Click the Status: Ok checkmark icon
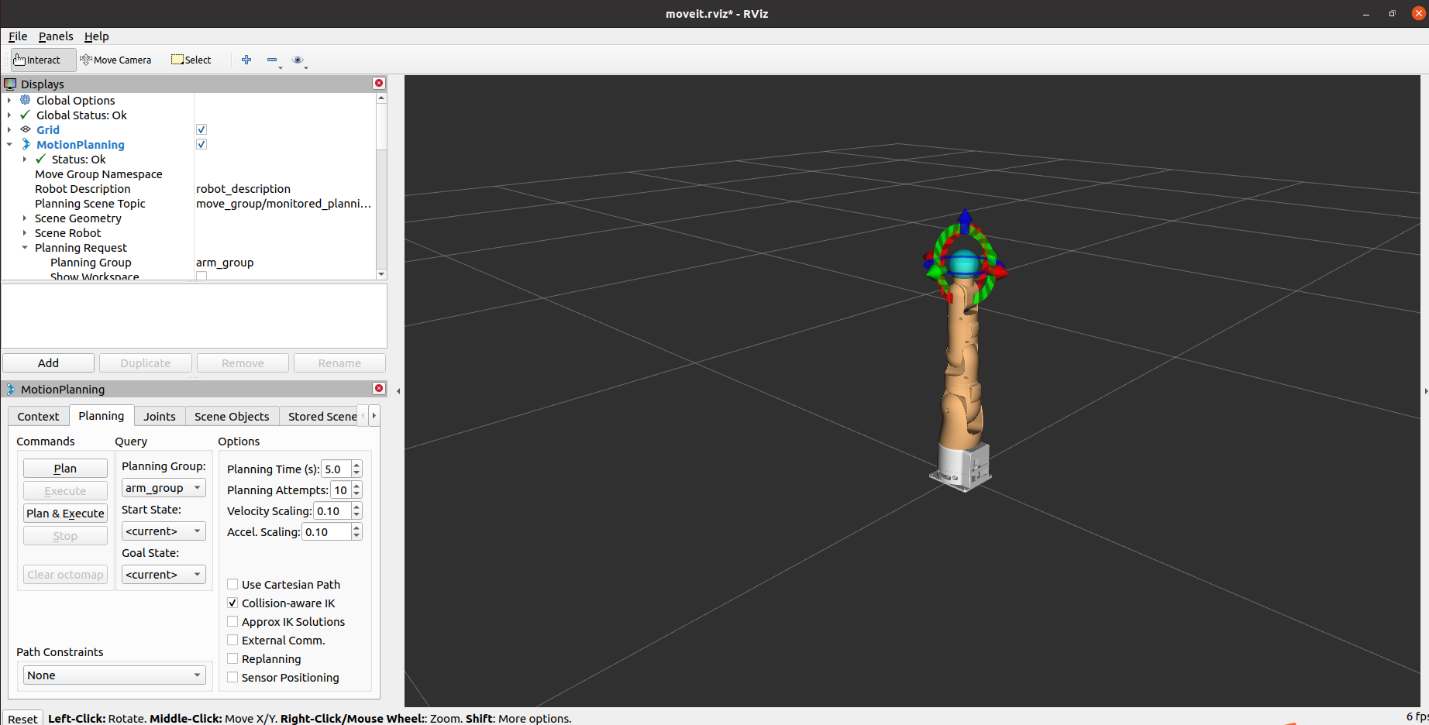This screenshot has width=1429, height=725. tap(41, 159)
